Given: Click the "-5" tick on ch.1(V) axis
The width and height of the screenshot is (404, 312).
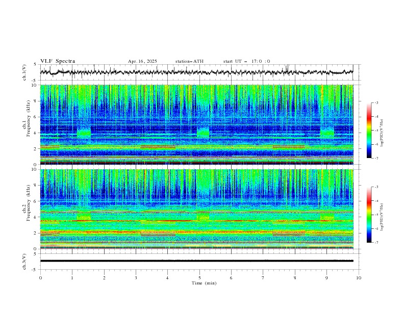Looking at the screenshot, I should click(35, 81).
